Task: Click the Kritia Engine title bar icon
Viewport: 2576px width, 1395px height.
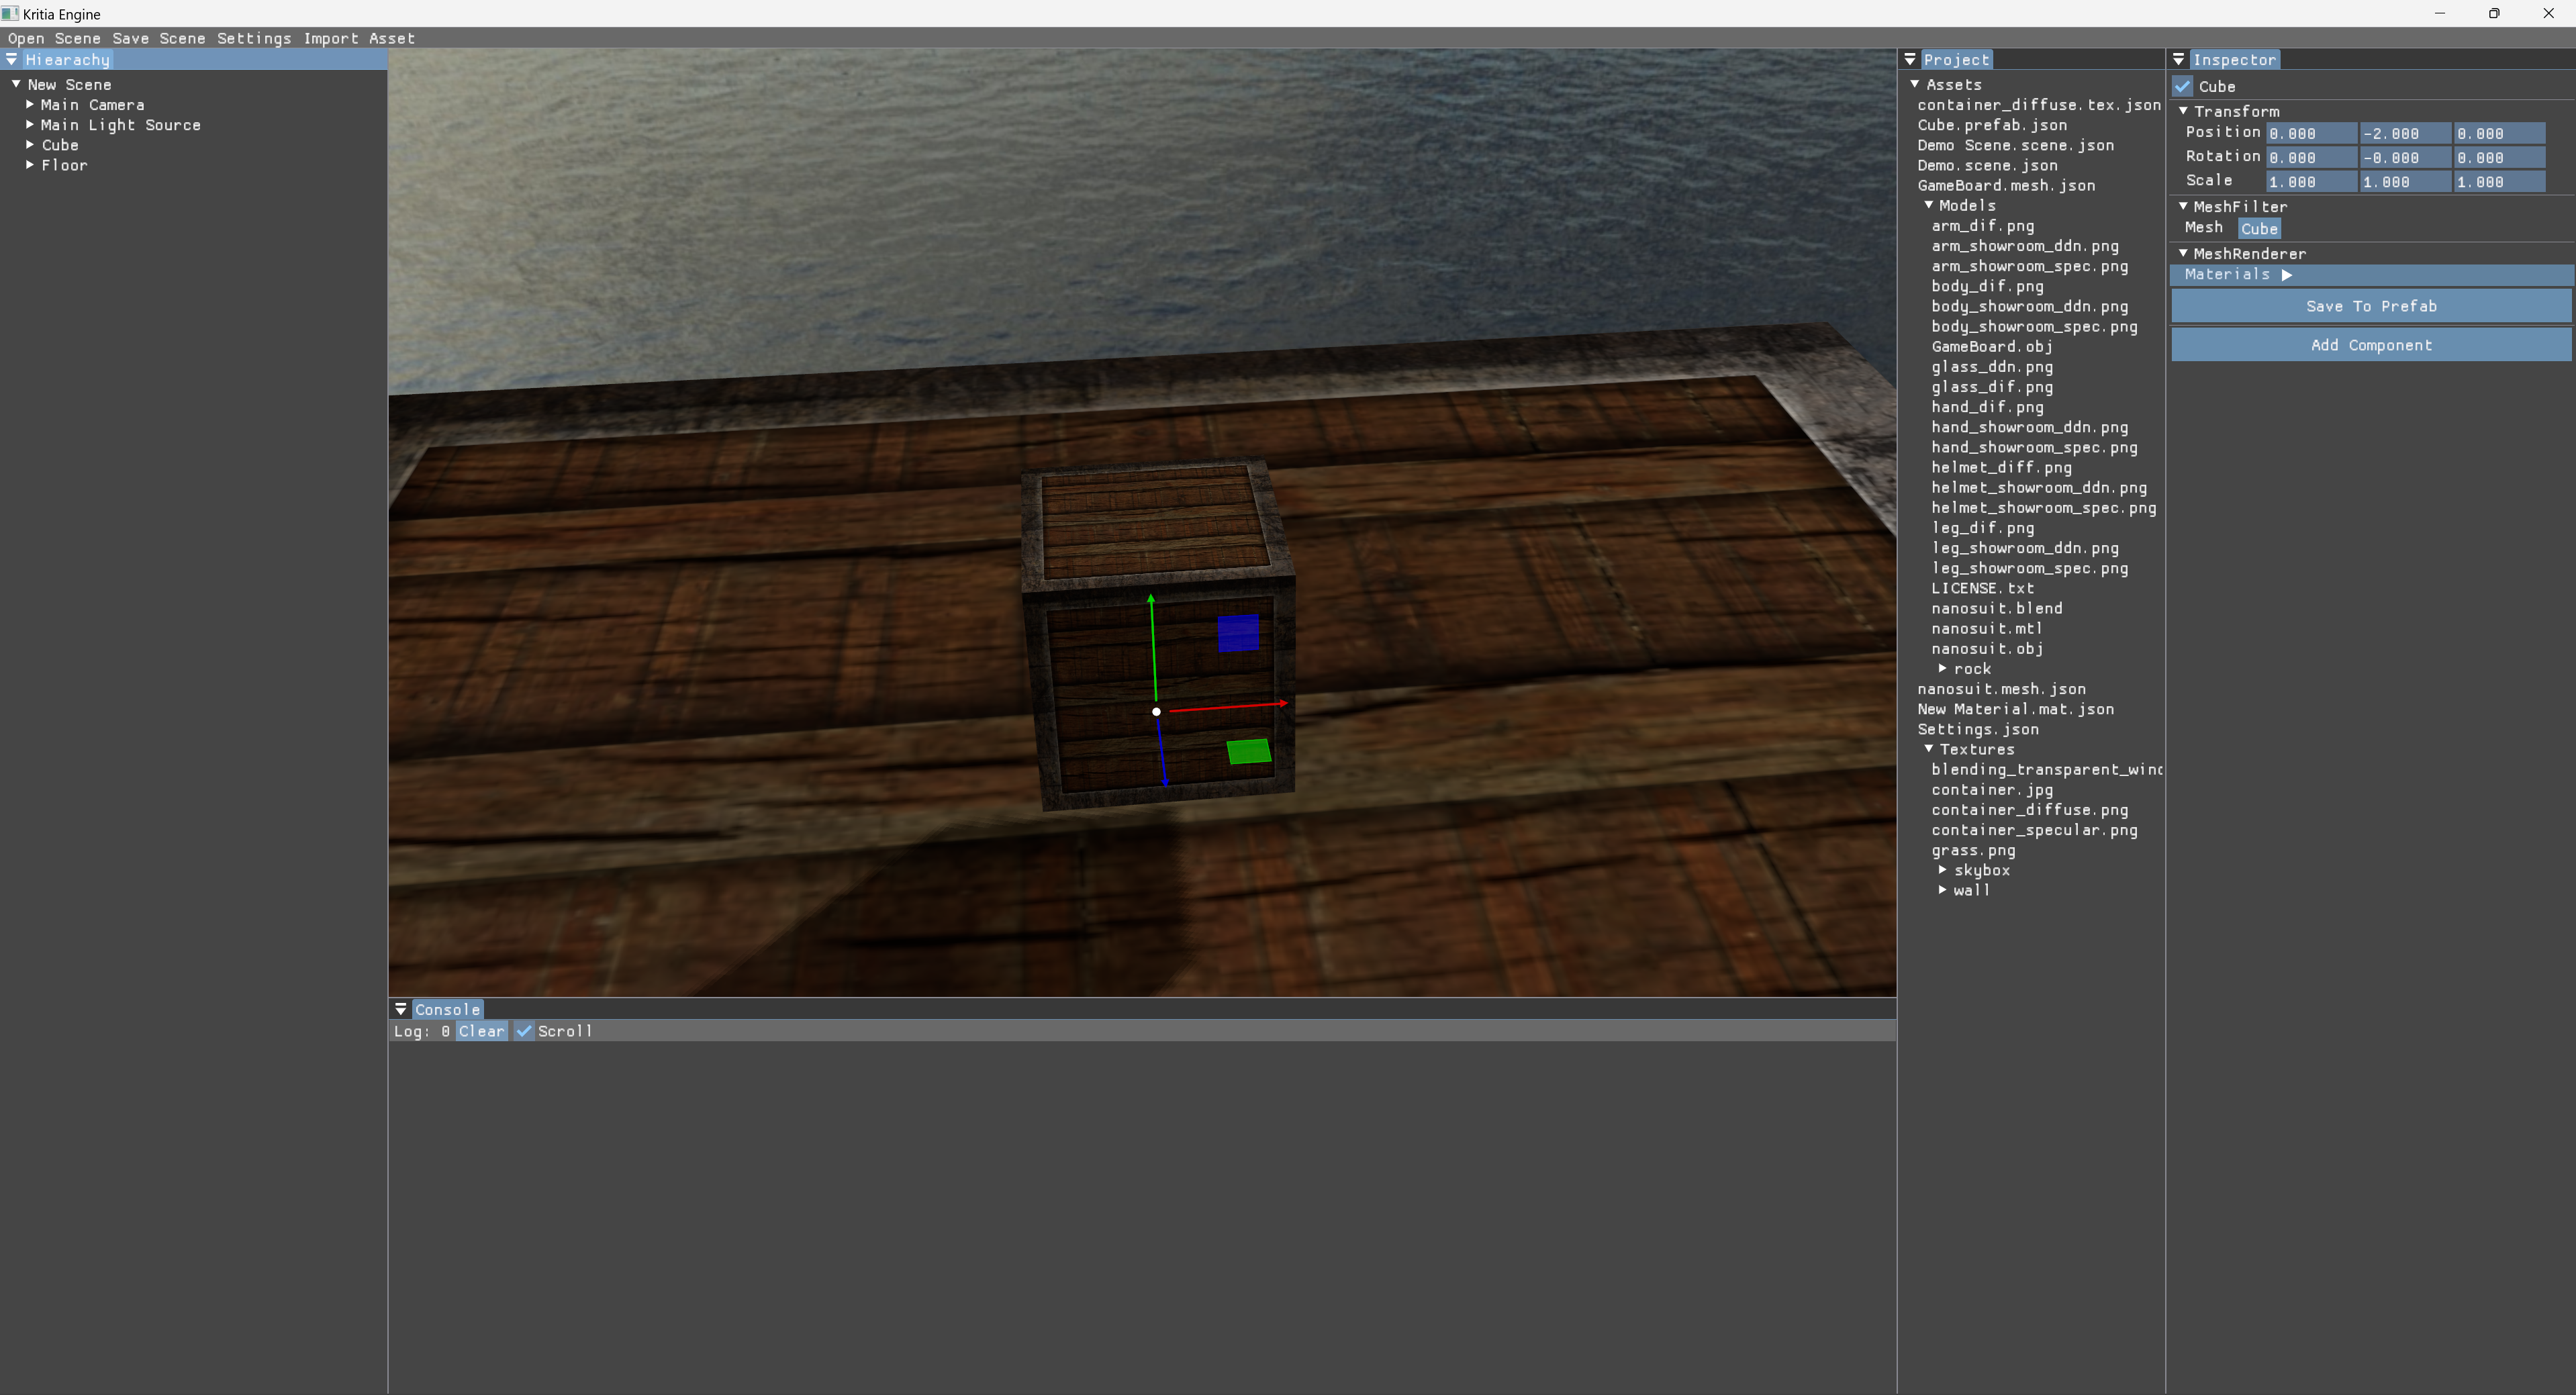Action: click(x=10, y=14)
